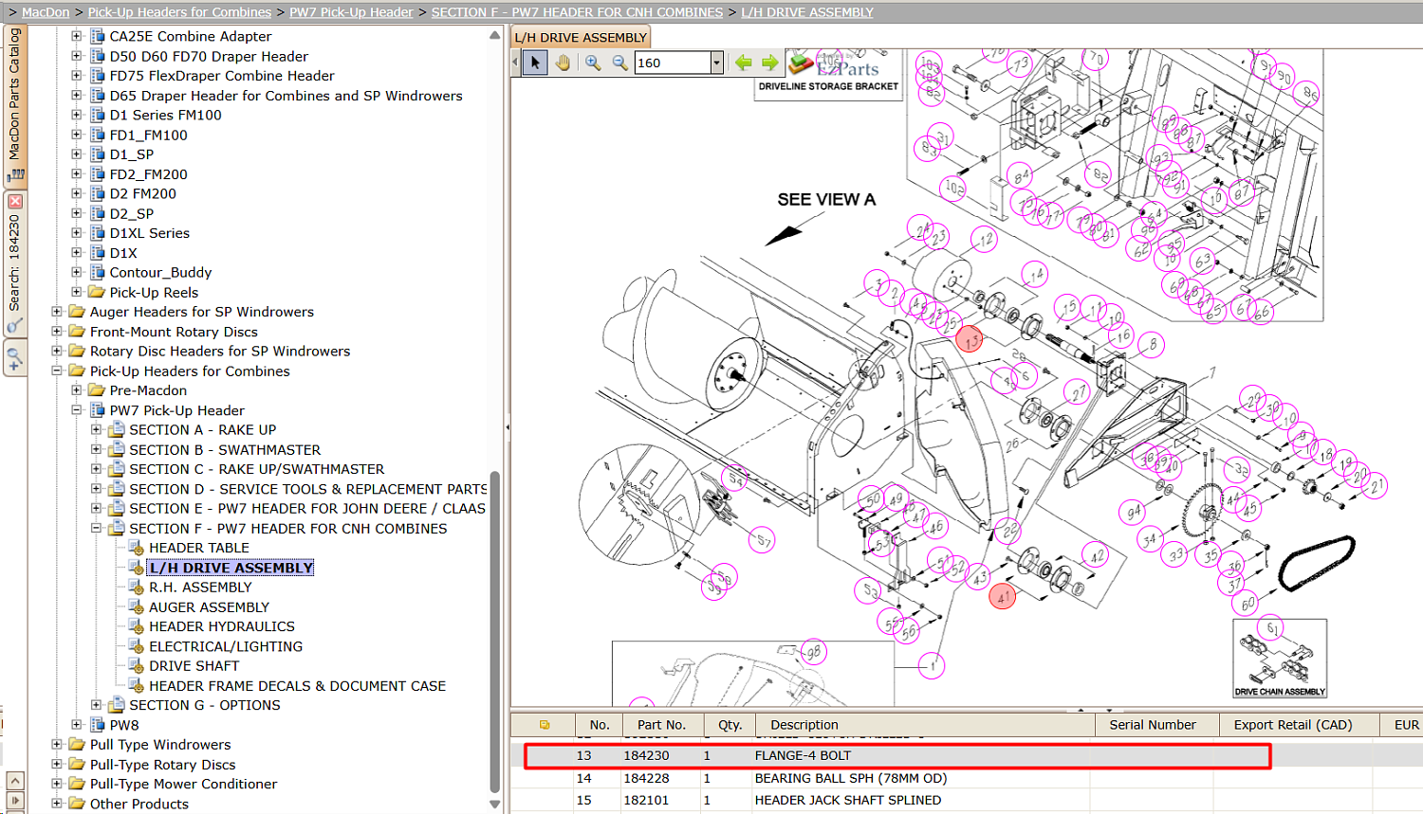This screenshot has width=1423, height=814.
Task: Click the cart icon in parts table header
Action: point(545,725)
